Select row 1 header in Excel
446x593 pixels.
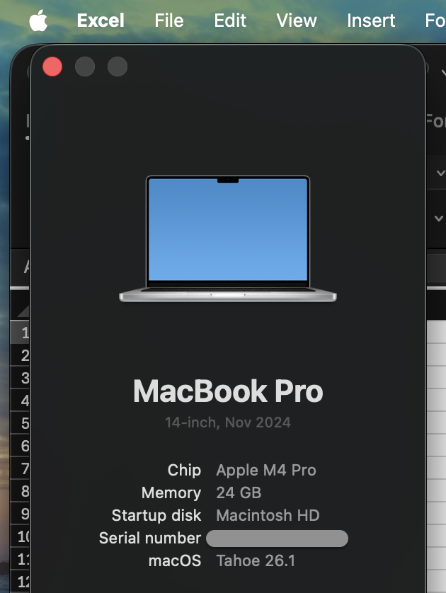20,333
